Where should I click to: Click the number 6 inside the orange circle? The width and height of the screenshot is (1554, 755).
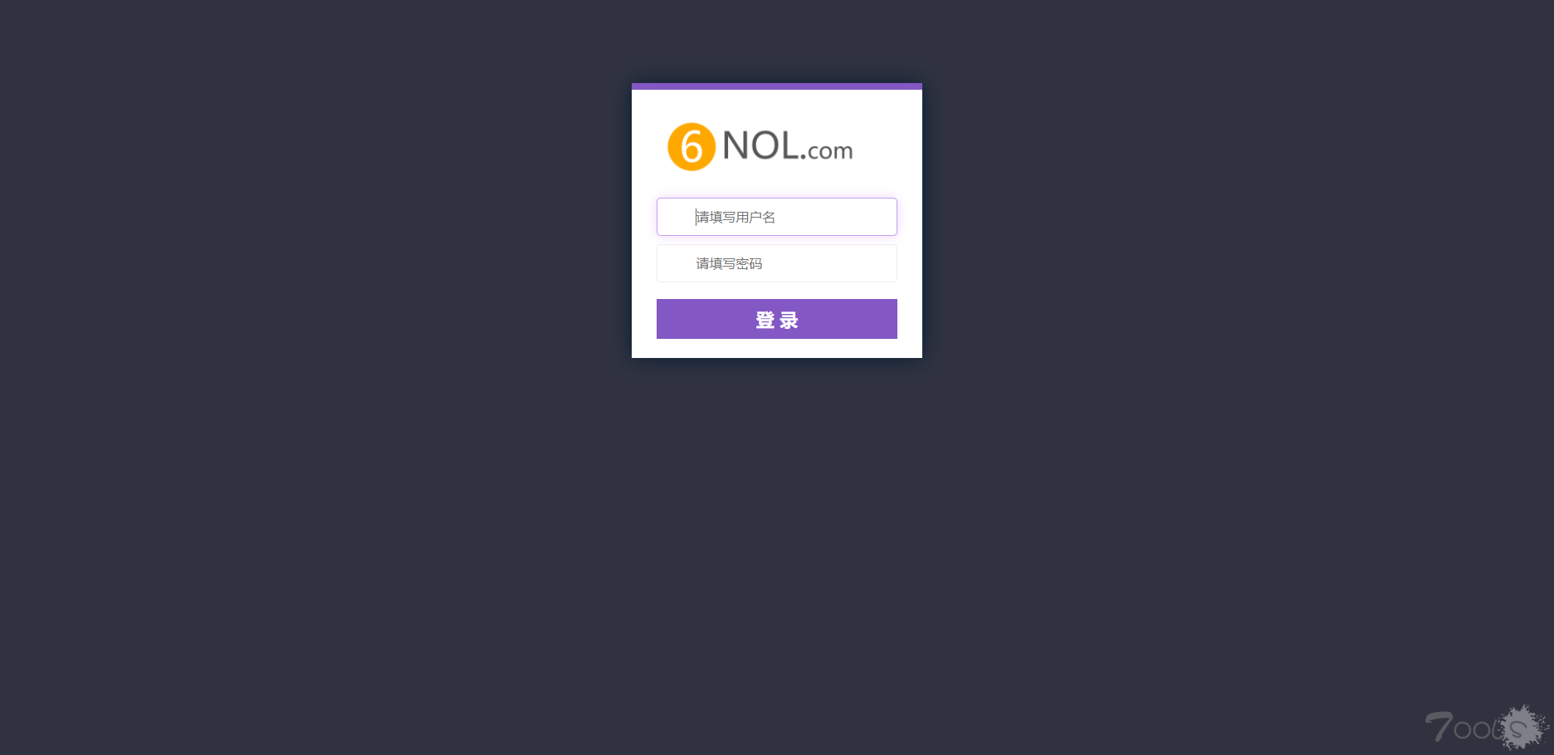[x=691, y=148]
